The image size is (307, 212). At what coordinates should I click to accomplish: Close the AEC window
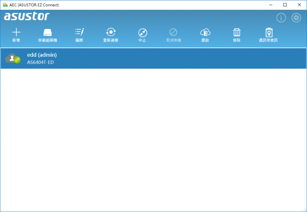click(x=299, y=5)
